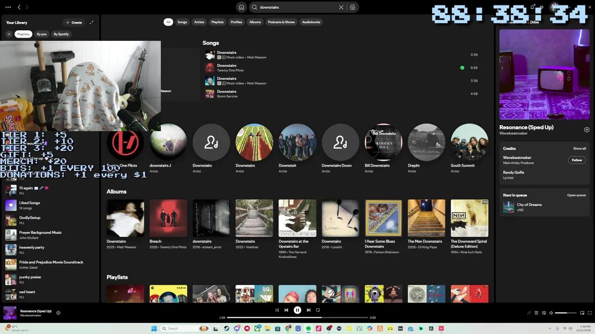This screenshot has width=595, height=334.
Task: Open the queue from Now Playing panel
Action: pos(576,195)
